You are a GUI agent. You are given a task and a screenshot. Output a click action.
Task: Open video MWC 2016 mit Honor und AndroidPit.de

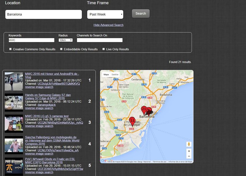(x=52, y=75)
